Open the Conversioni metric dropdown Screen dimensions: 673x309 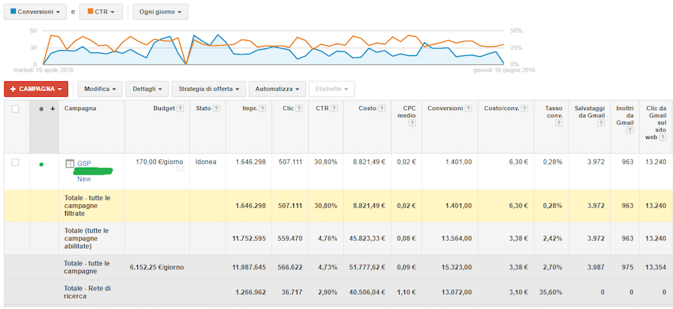[x=35, y=12]
